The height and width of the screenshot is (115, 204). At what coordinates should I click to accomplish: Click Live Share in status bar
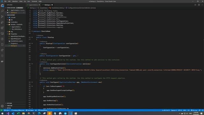[30, 110]
